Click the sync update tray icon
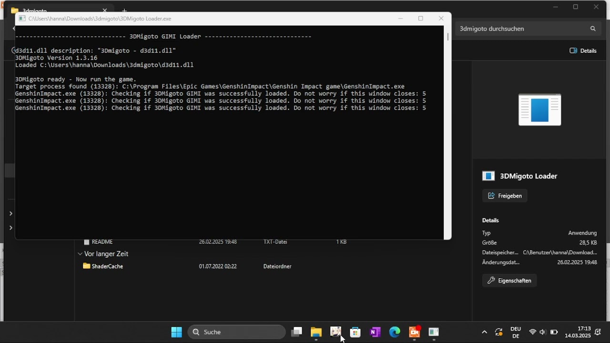This screenshot has width=610, height=343. tap(498, 332)
